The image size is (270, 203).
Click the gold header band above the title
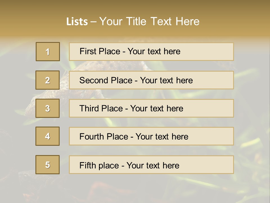tap(135, 7)
